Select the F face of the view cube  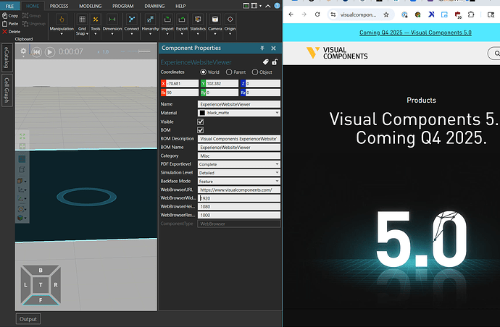(x=41, y=300)
